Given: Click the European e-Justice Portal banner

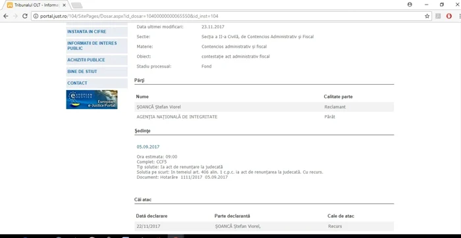Looking at the screenshot, I should click(92, 99).
